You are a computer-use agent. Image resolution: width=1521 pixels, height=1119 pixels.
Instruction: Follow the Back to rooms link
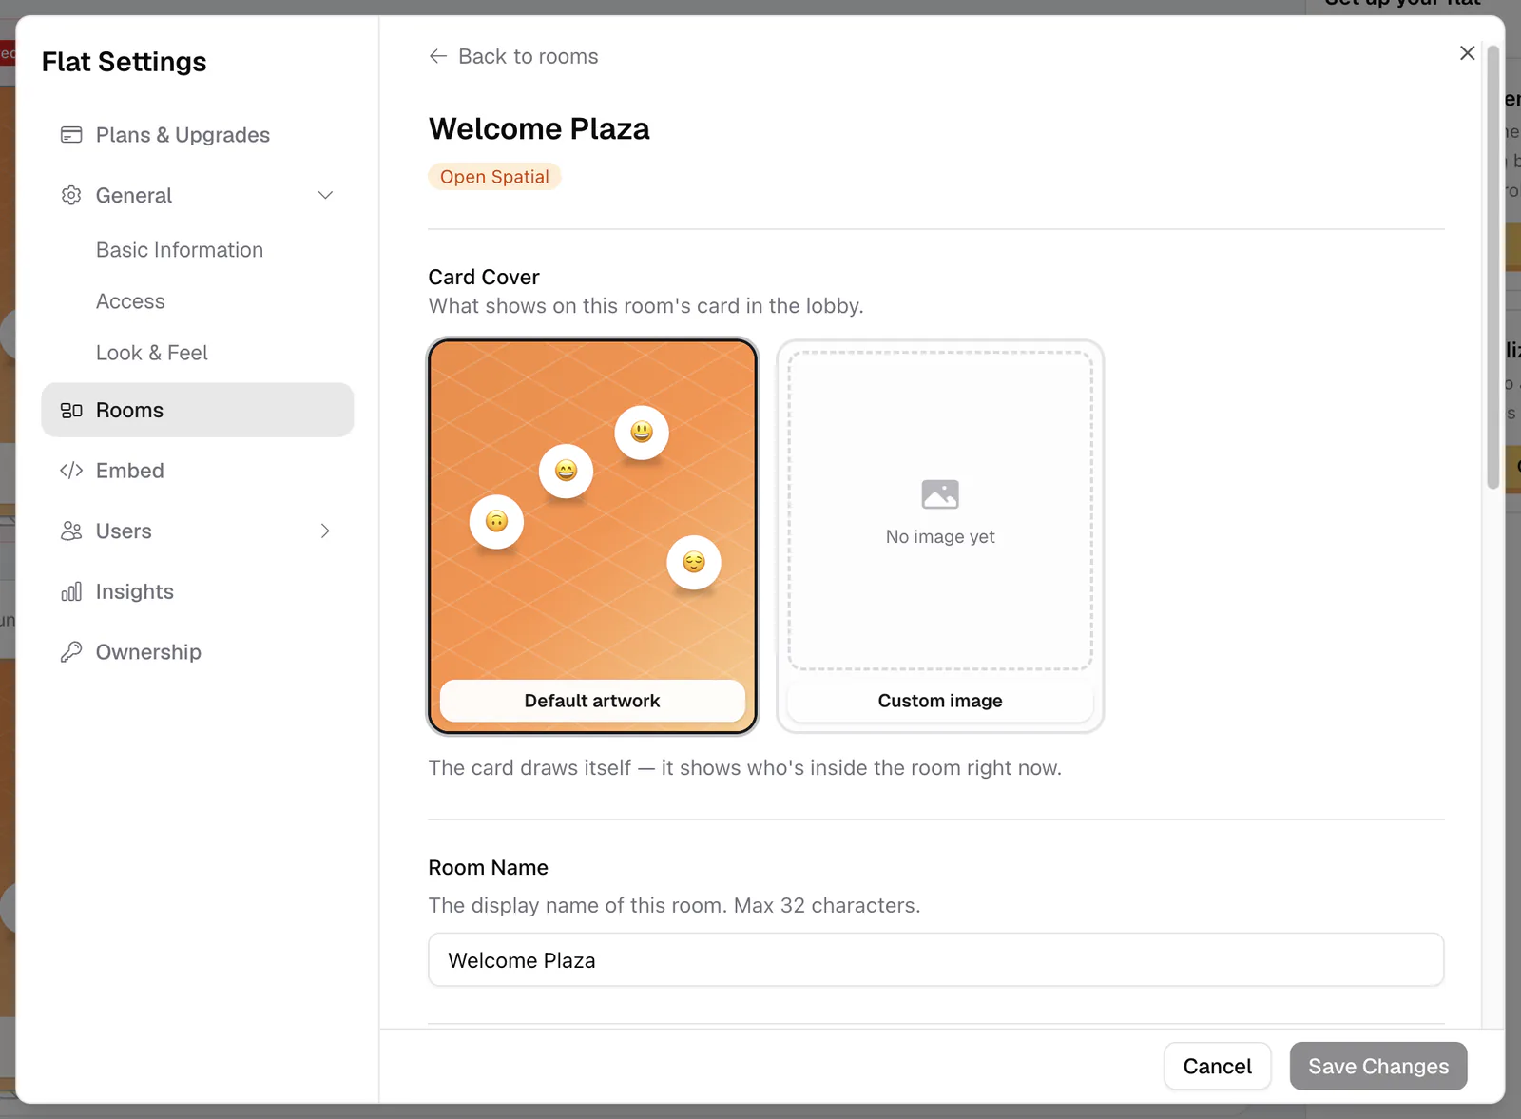point(513,56)
